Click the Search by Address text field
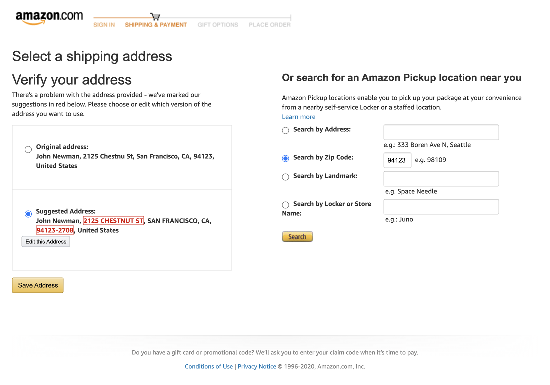550x385 pixels. click(x=441, y=132)
